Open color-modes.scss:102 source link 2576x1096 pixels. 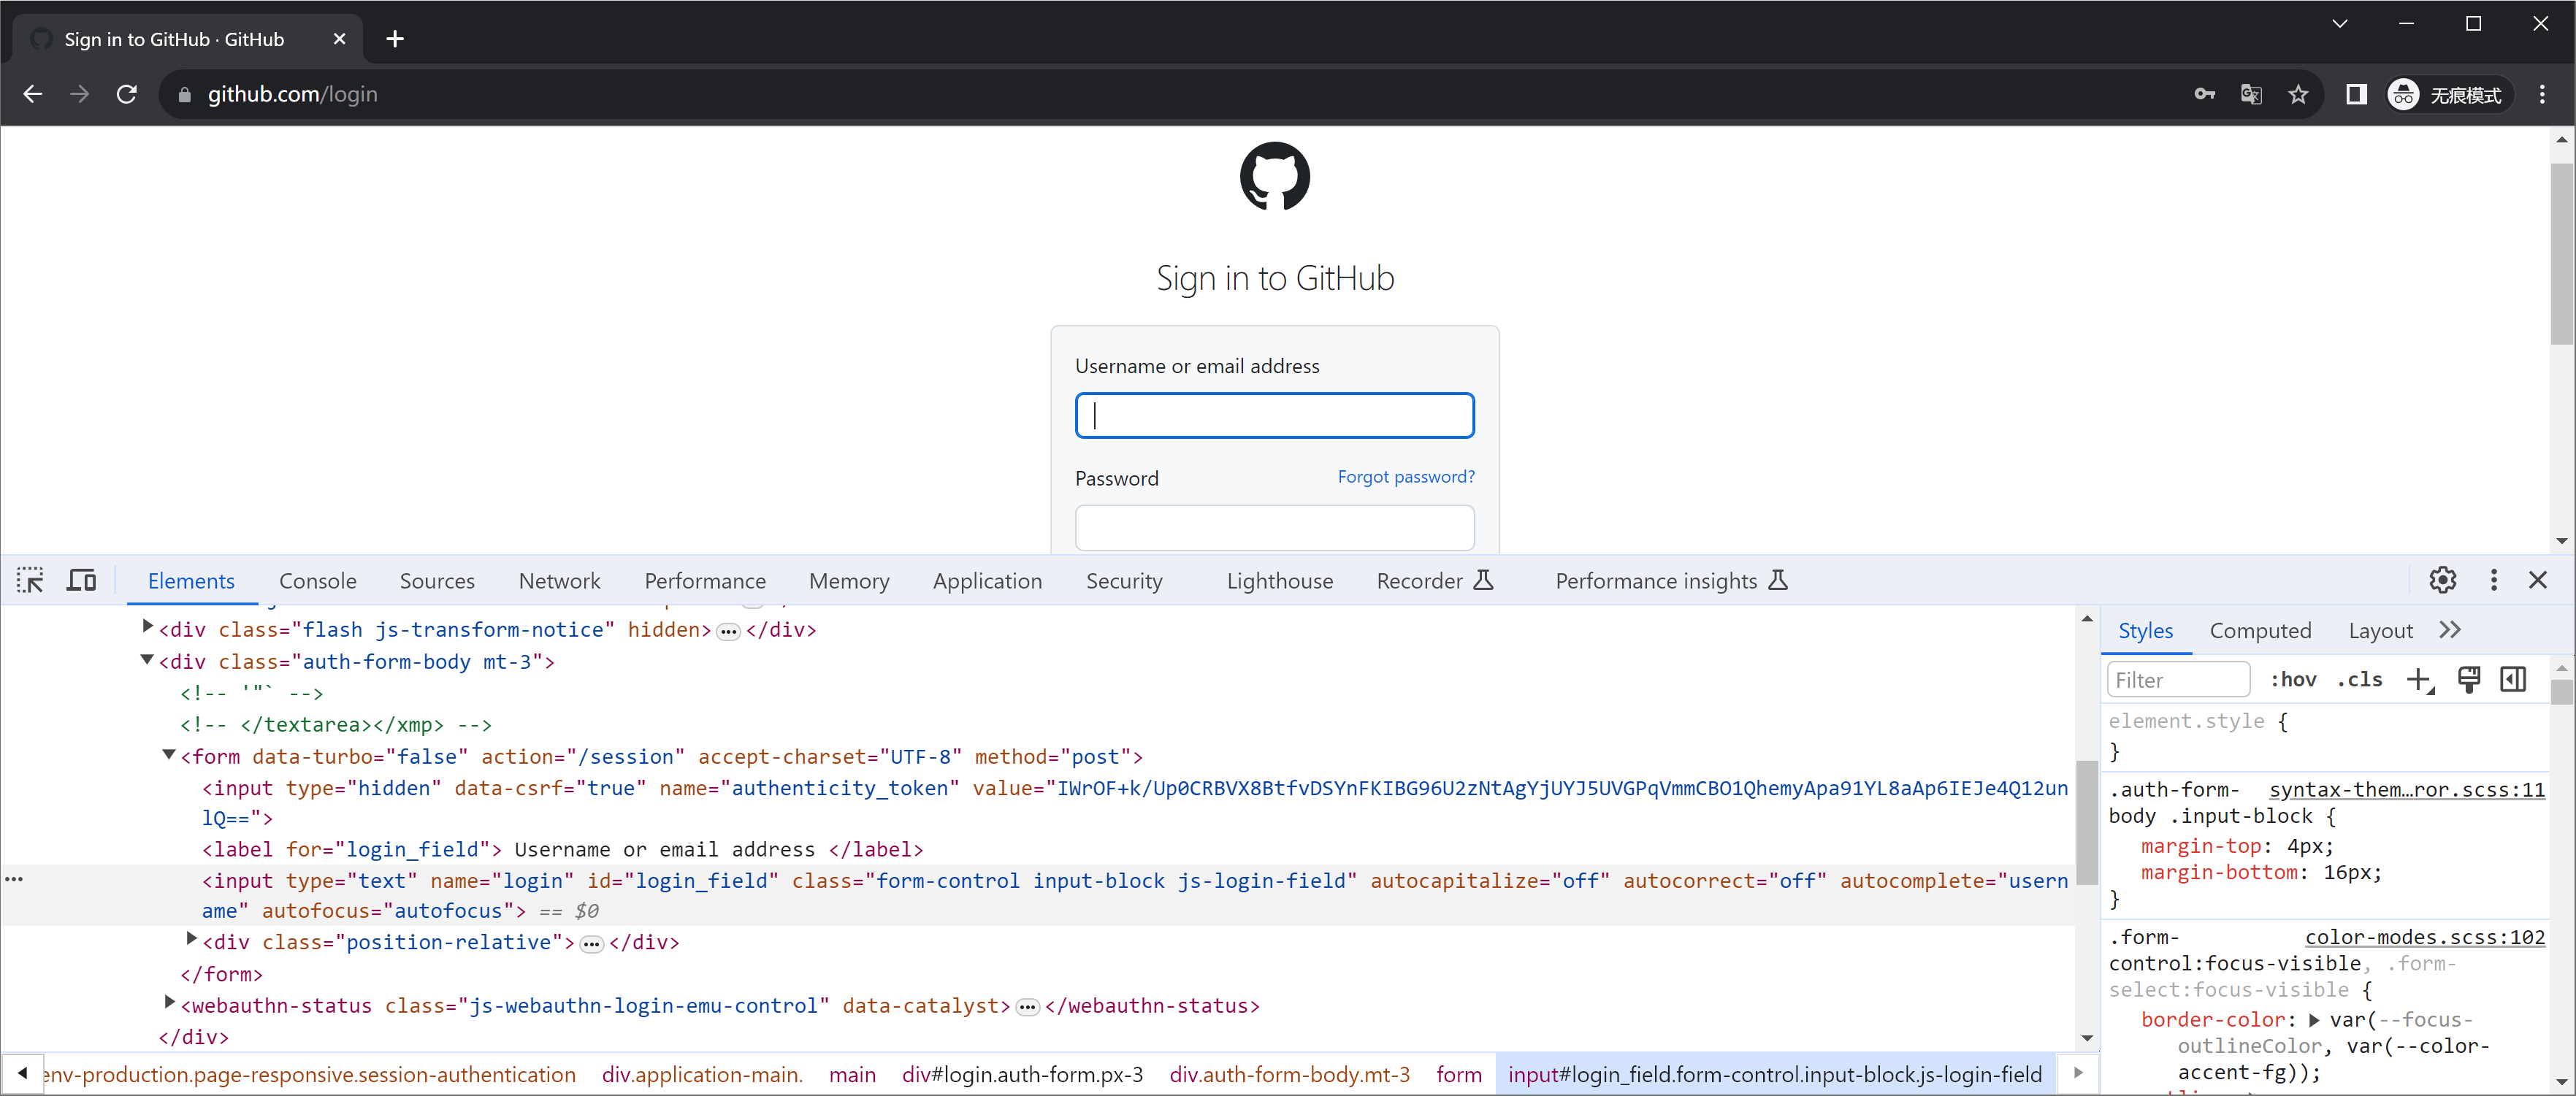2425,937
